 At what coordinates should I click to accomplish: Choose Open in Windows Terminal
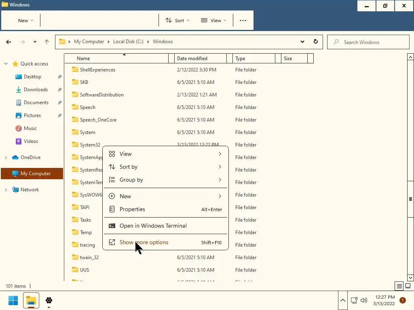pyautogui.click(x=165, y=226)
